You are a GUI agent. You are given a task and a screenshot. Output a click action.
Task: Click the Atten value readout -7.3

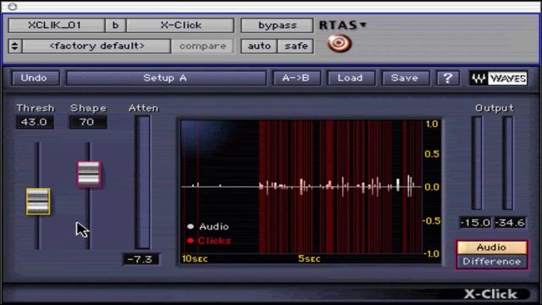click(x=141, y=259)
